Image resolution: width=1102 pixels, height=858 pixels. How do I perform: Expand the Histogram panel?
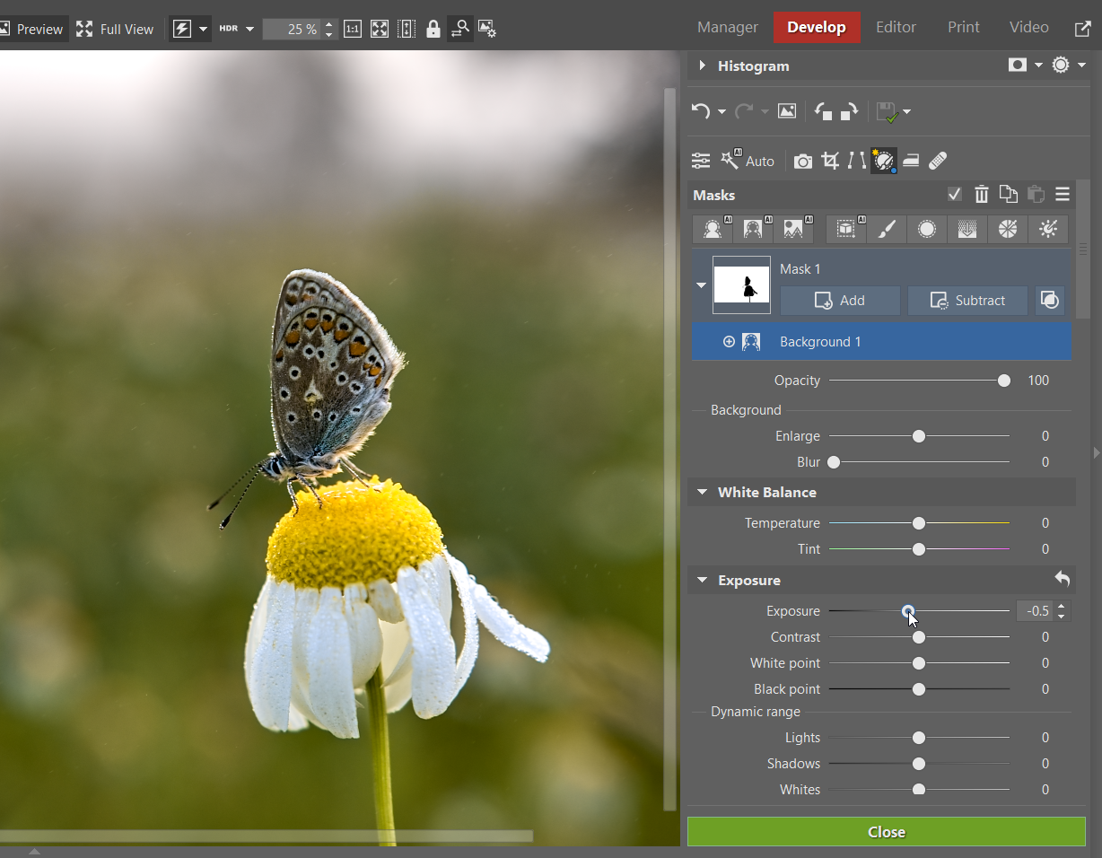(702, 66)
